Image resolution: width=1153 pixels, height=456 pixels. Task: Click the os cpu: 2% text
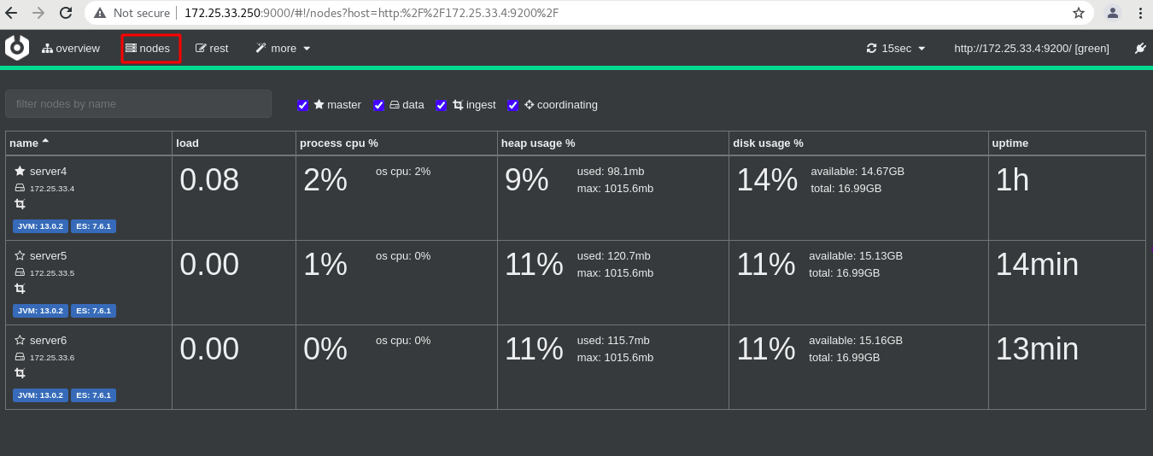click(x=403, y=171)
